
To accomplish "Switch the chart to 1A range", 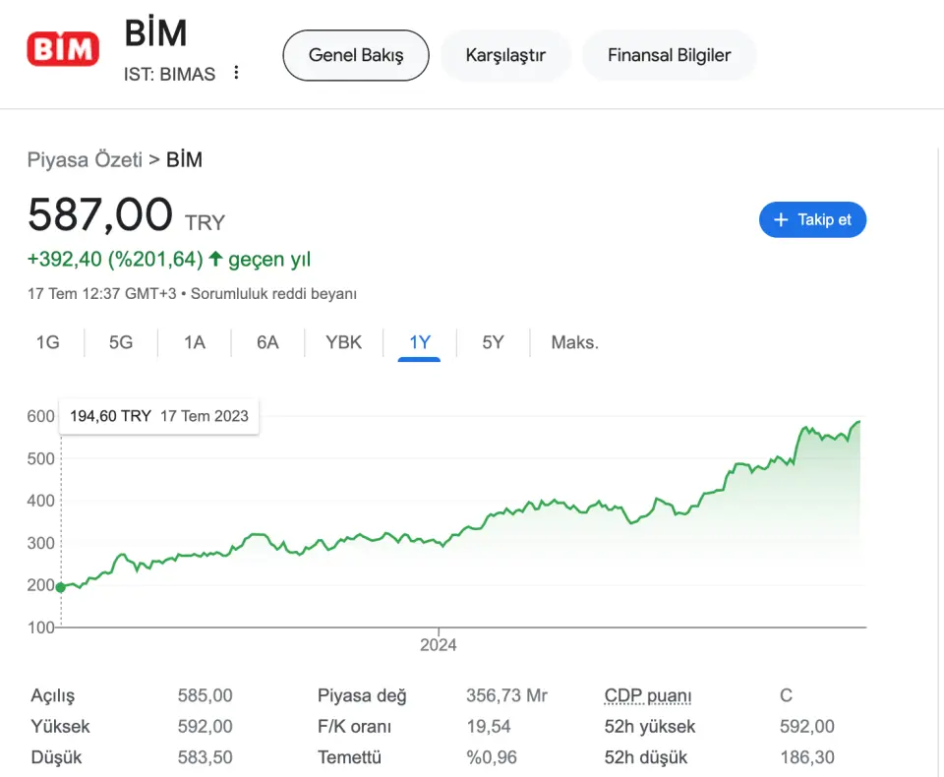I will point(195,342).
